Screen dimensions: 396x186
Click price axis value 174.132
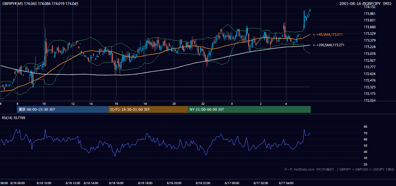click(370, 7)
